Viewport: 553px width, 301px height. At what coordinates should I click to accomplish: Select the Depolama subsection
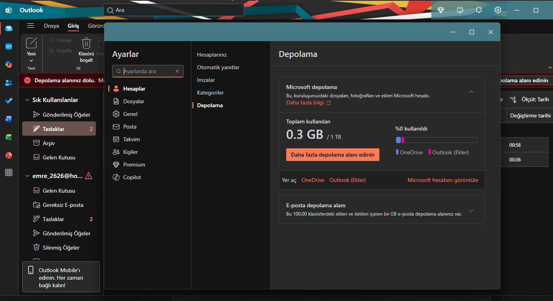point(210,105)
